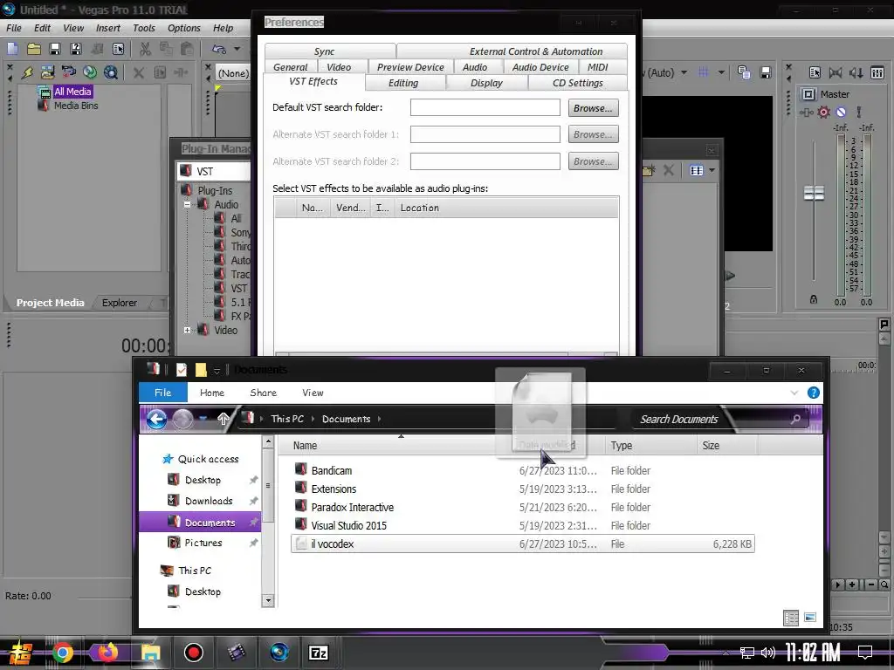894x670 pixels.
Task: Click the Save As icon with question mark
Action: tap(76, 49)
